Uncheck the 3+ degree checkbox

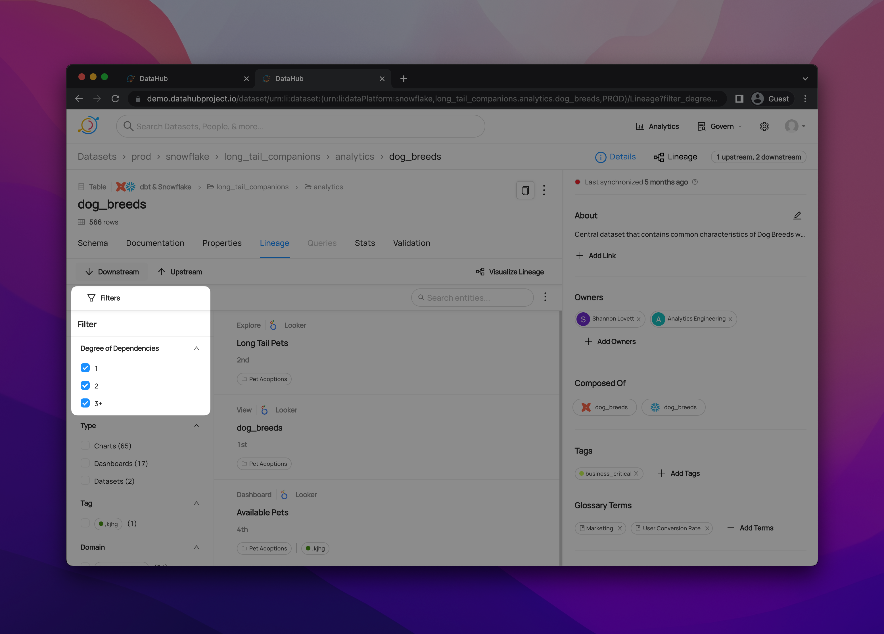(x=85, y=403)
